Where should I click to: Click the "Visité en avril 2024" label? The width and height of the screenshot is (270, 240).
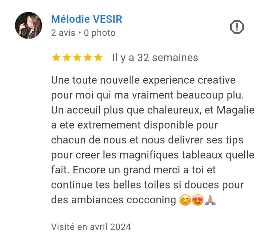point(91,227)
